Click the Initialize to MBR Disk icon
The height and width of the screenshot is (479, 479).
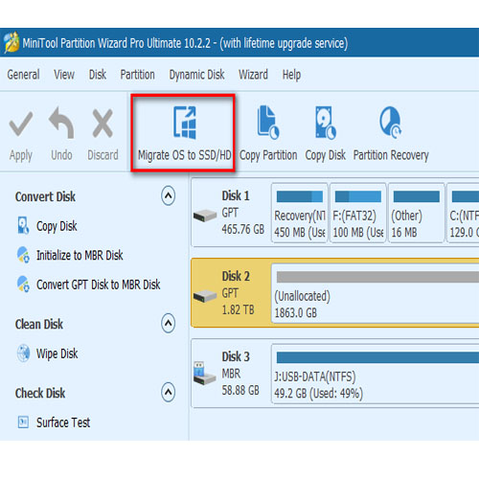(x=23, y=255)
